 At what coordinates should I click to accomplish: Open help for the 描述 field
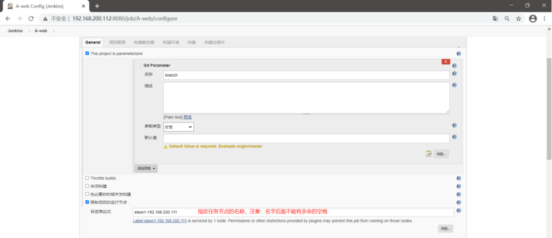[454, 85]
